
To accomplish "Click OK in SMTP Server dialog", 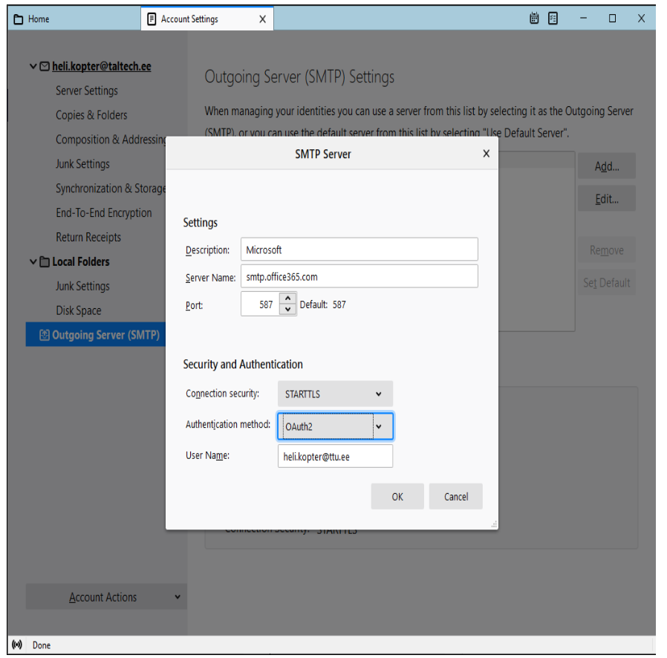I will click(x=397, y=496).
